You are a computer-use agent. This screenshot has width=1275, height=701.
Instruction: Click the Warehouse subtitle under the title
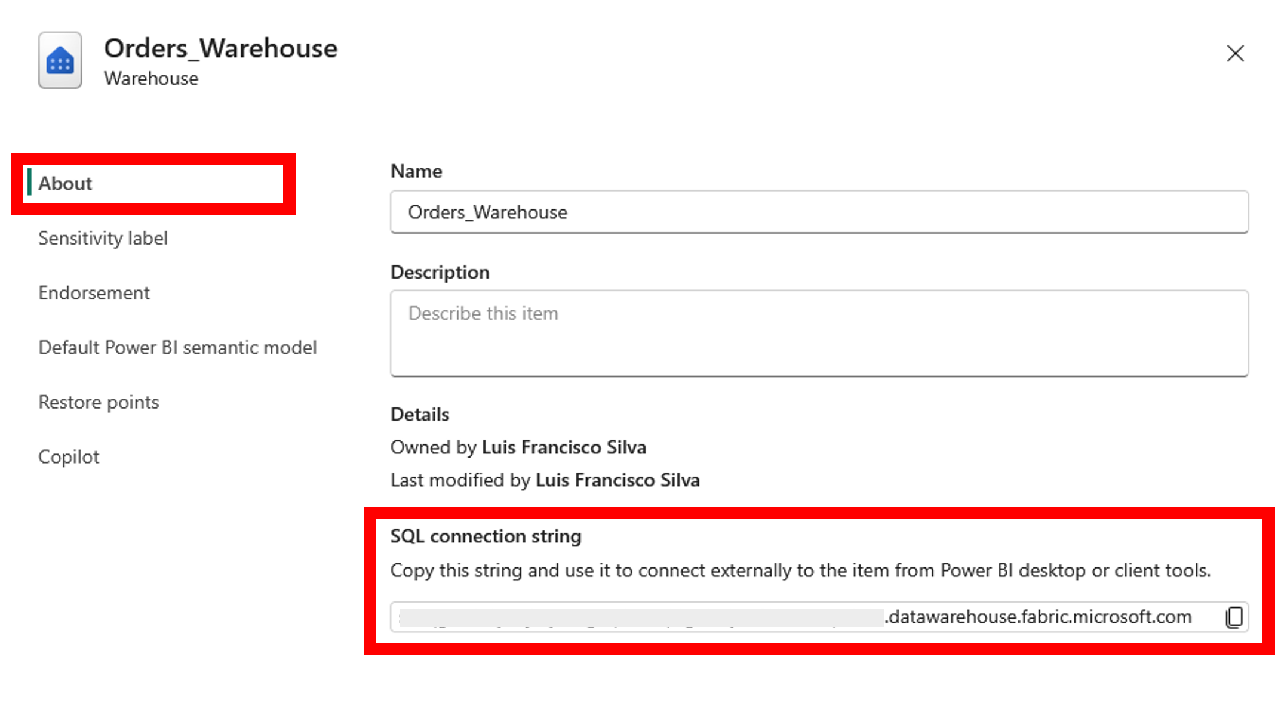pos(151,78)
